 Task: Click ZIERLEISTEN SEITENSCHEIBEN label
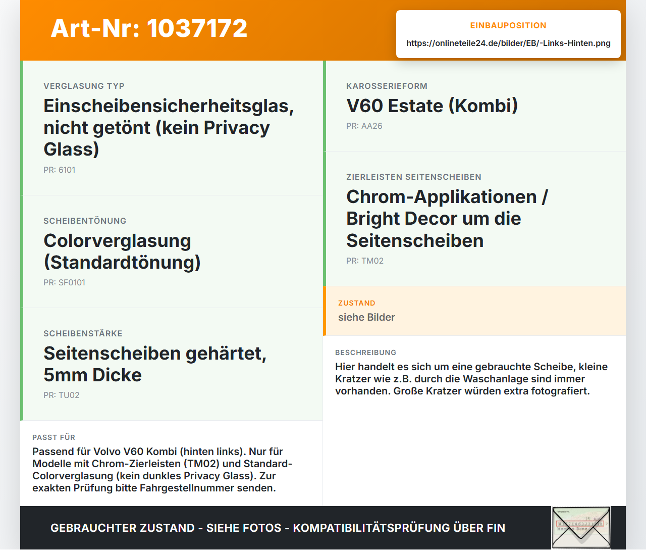pos(413,177)
